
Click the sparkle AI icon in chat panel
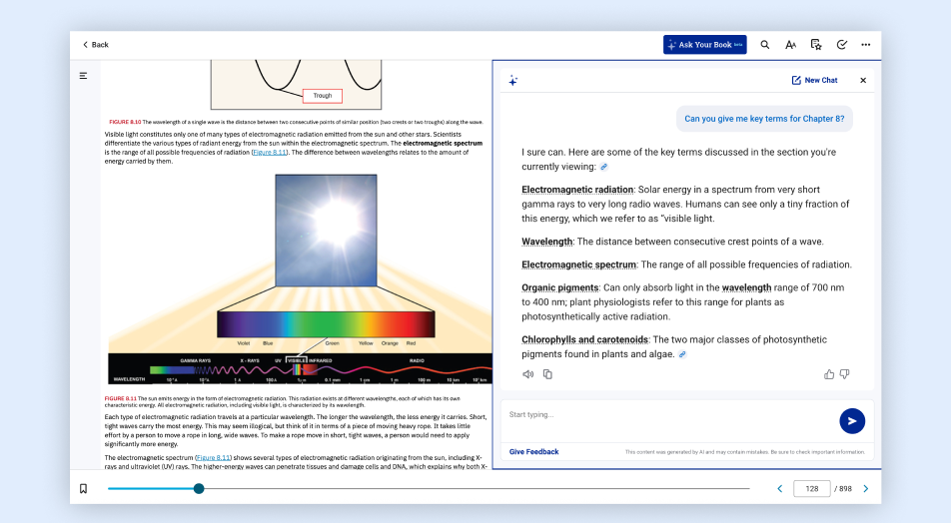(513, 81)
